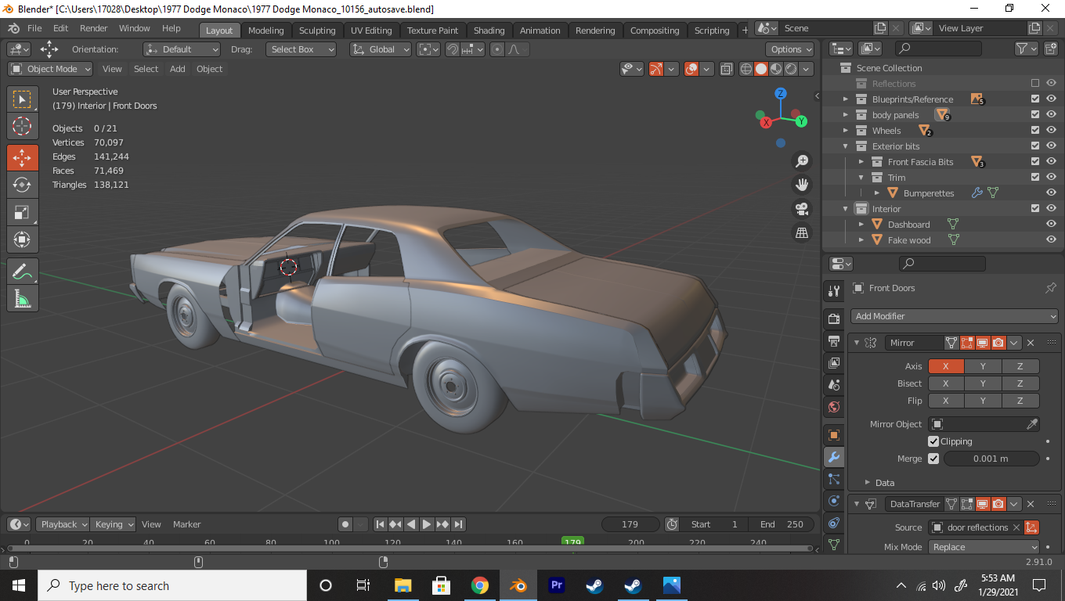Open the Orientation Default dropdown
The image size is (1065, 601).
[182, 49]
